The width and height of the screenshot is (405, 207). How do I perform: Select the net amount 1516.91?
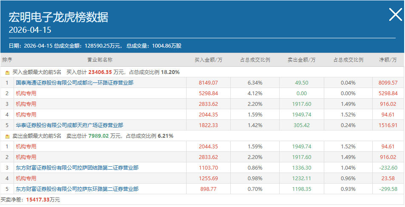click(388, 125)
